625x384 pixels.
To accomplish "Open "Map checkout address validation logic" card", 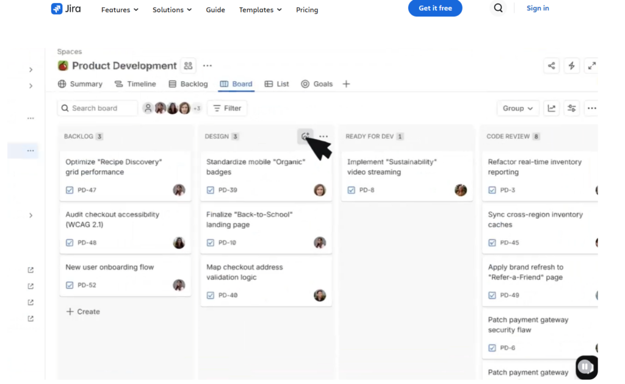I will click(266, 281).
